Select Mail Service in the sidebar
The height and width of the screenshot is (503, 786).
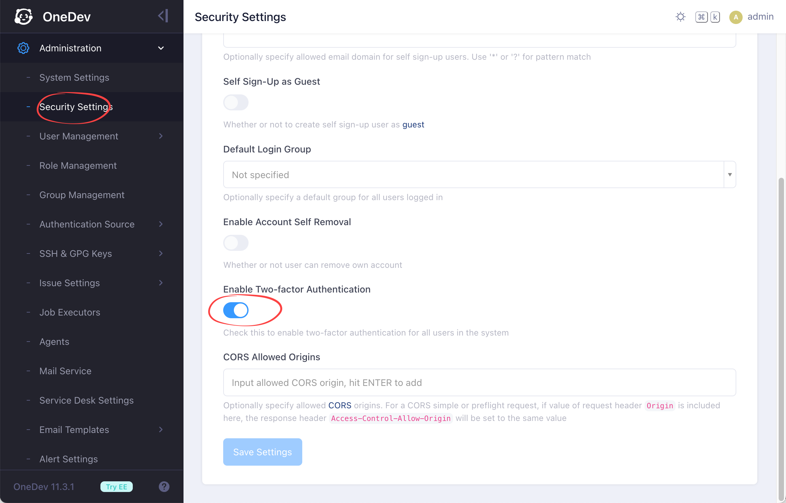pyautogui.click(x=65, y=371)
